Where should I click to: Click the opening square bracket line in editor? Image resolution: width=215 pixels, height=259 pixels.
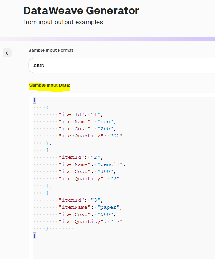(35, 100)
